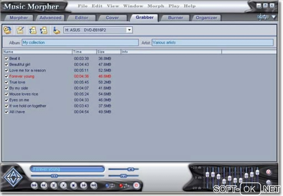This screenshot has height=196, width=283.
Task: Switch to the Editor tab
Action: pos(82,18)
